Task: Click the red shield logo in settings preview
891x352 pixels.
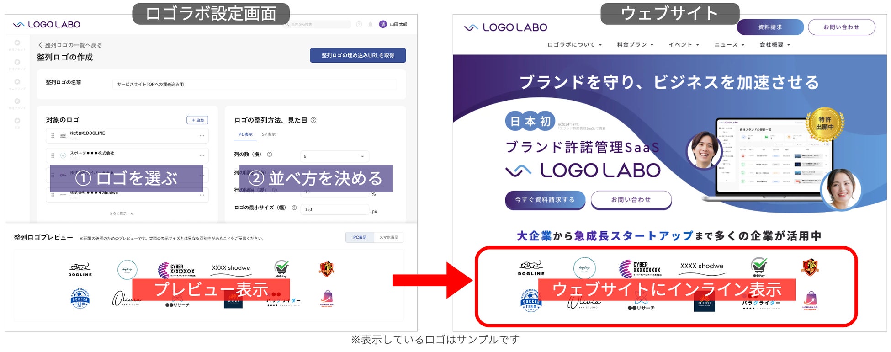Action: pos(327,269)
